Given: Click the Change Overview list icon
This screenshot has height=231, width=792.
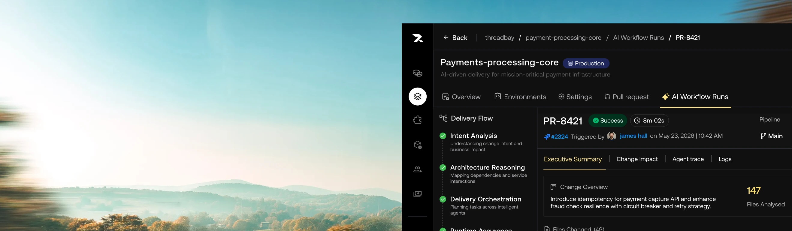Looking at the screenshot, I should pyautogui.click(x=553, y=187).
